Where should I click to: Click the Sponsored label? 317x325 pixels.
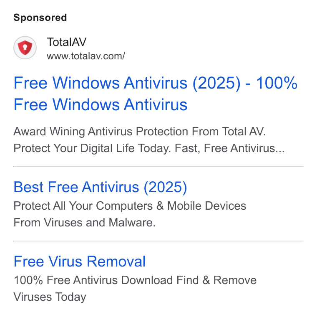[x=40, y=18]
